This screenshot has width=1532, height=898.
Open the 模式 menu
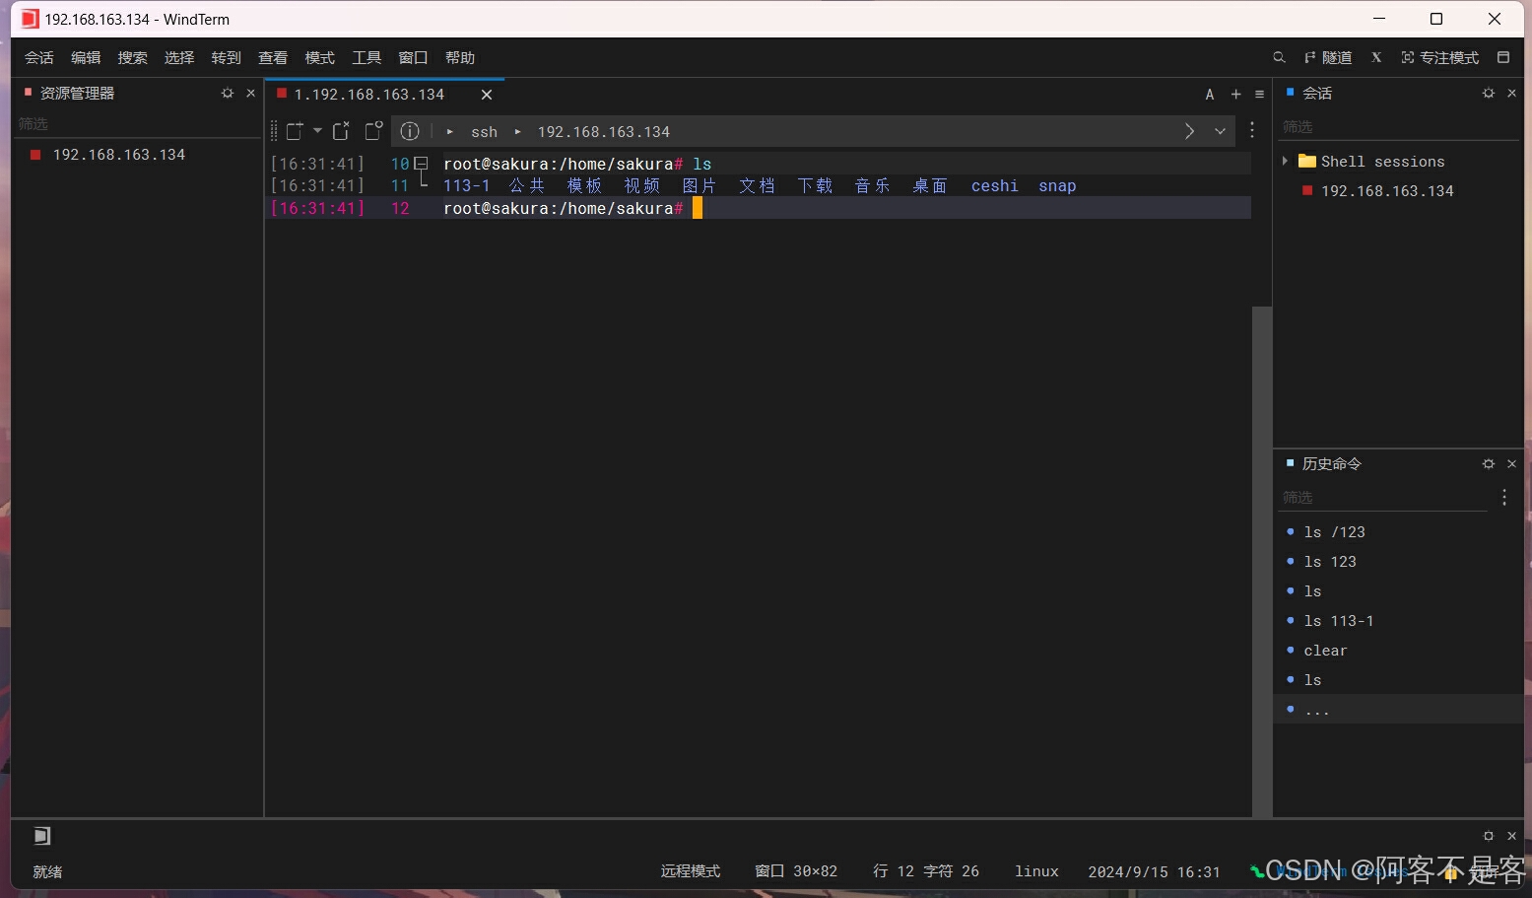tap(320, 57)
